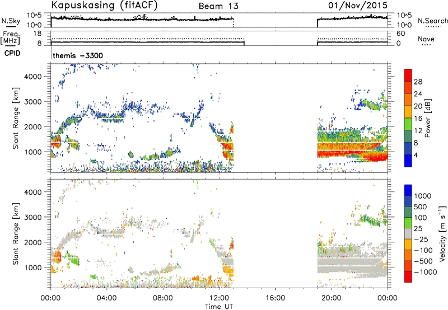This screenshot has width=448, height=310.
Task: Click the 'Time UT' axis label
Action: coord(219,307)
